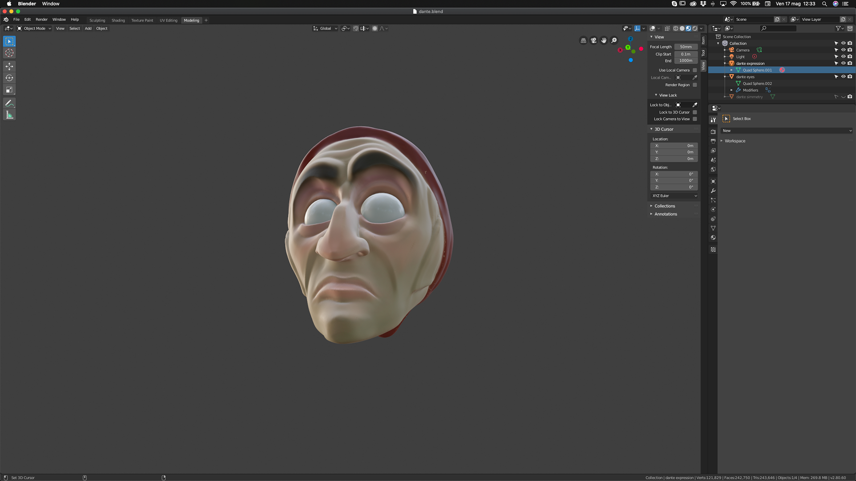Pick the Measure ruler tool
This screenshot has width=856, height=481.
(9, 115)
